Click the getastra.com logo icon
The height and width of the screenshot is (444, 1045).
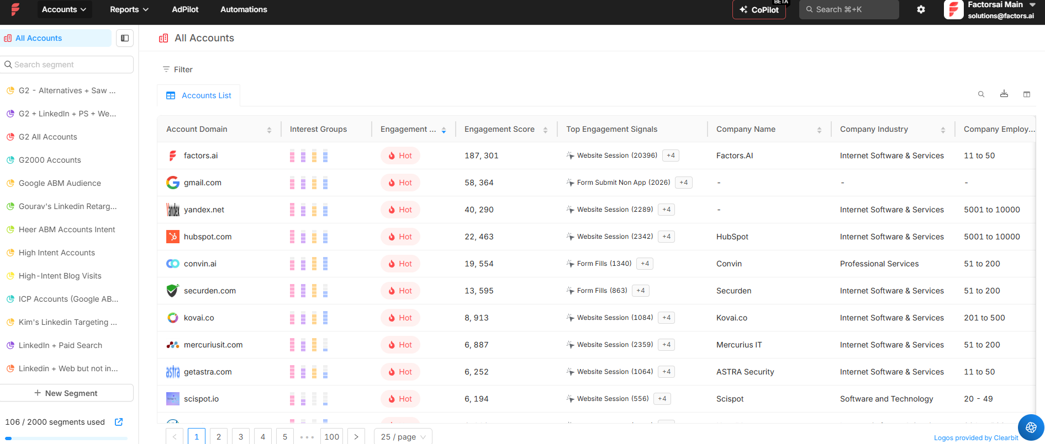click(173, 372)
